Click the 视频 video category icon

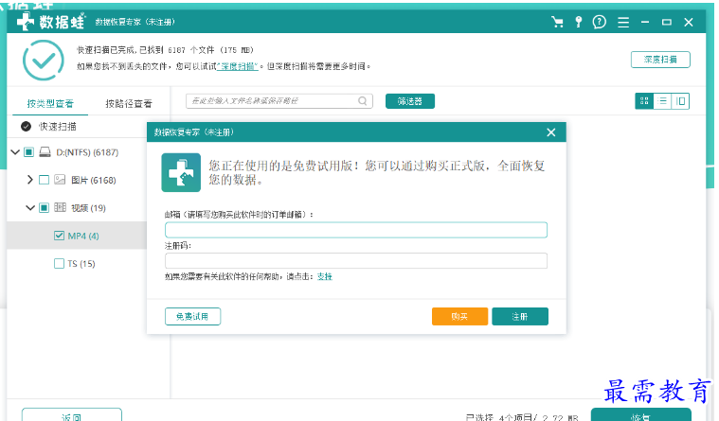(60, 207)
